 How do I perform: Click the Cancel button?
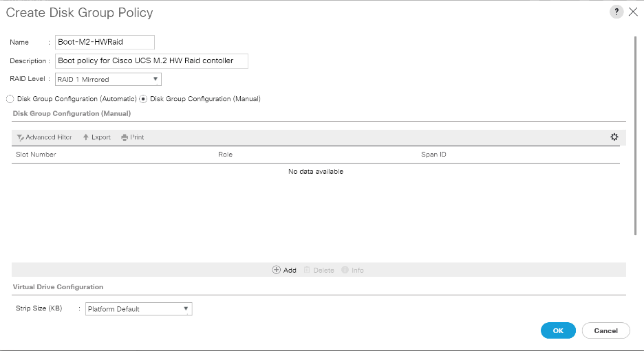pyautogui.click(x=605, y=330)
